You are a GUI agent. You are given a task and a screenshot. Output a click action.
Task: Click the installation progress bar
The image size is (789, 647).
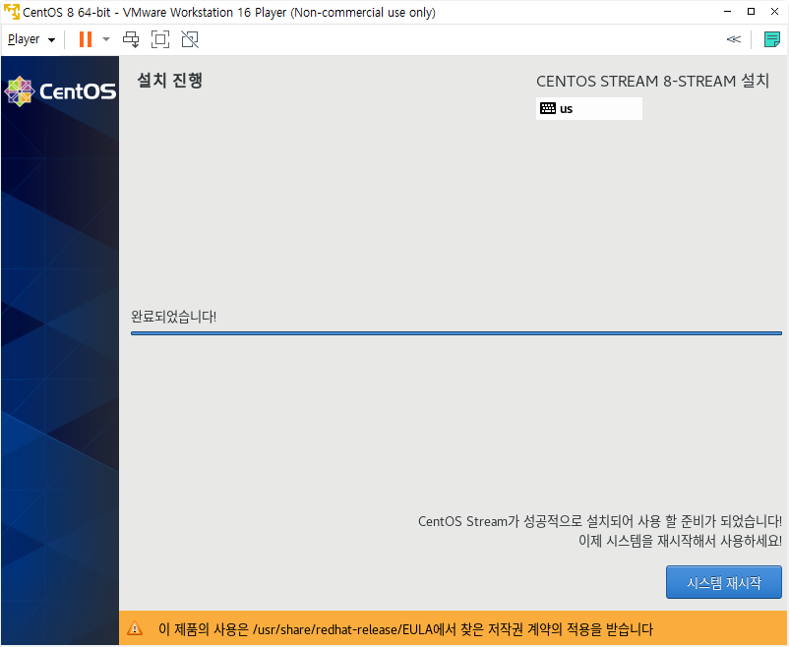455,333
